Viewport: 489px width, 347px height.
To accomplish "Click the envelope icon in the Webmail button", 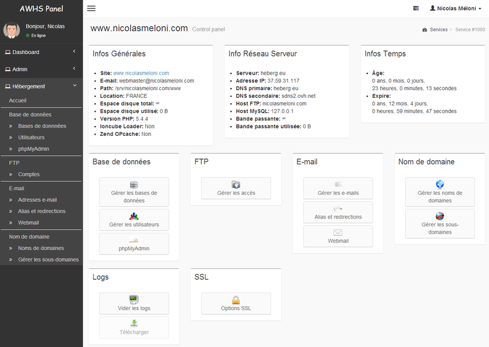I will coord(338,232).
